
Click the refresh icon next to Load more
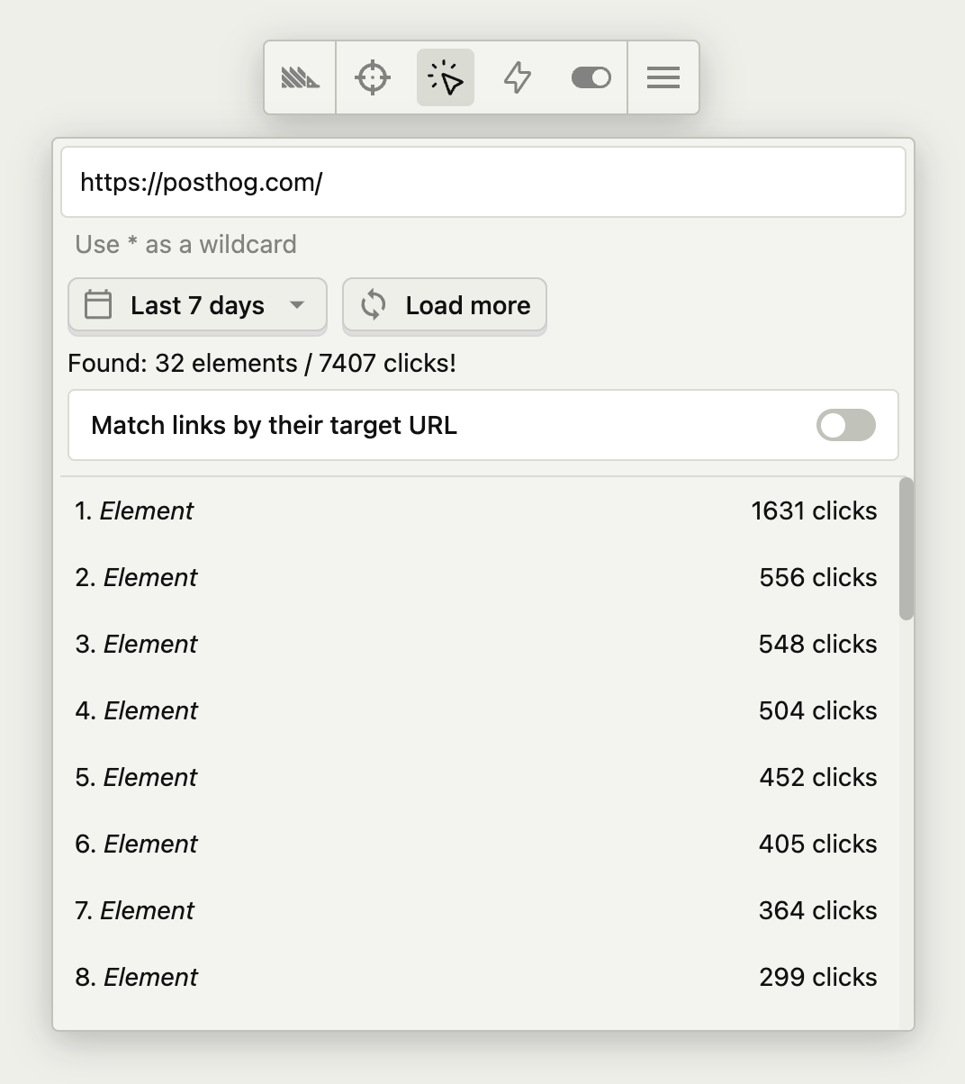coord(374,305)
